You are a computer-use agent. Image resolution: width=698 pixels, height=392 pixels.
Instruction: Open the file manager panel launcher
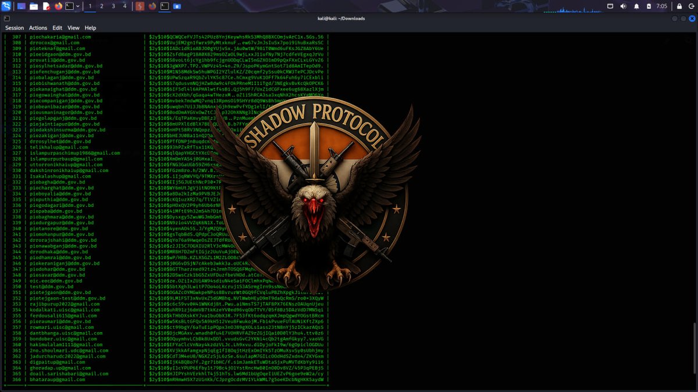click(x=34, y=6)
